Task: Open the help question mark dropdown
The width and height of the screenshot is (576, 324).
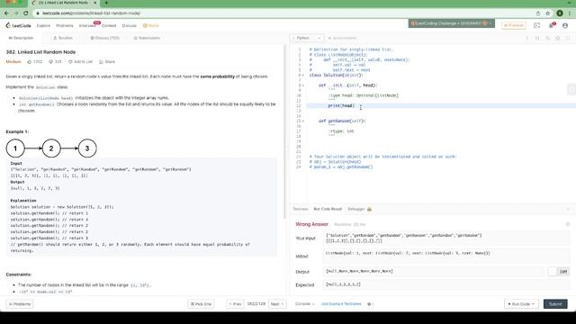Action: pyautogui.click(x=370, y=304)
